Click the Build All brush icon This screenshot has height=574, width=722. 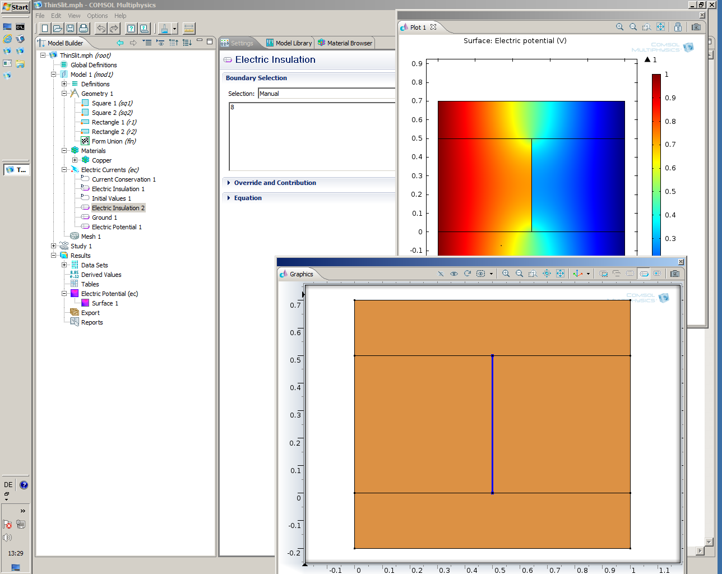pos(164,28)
